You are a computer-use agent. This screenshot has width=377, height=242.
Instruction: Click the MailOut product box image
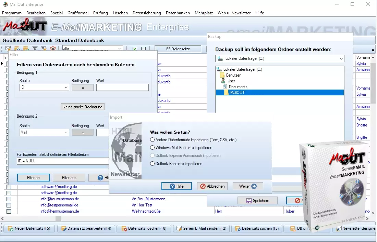[x=335, y=186]
